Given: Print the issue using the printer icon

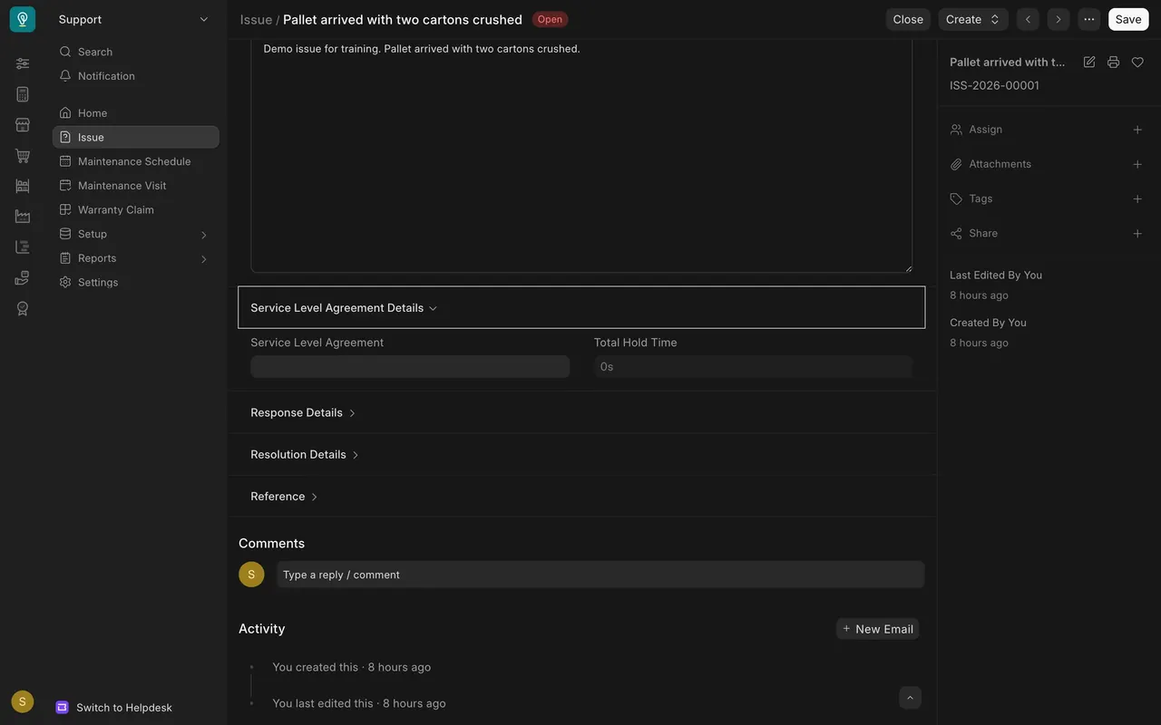Looking at the screenshot, I should tap(1113, 63).
